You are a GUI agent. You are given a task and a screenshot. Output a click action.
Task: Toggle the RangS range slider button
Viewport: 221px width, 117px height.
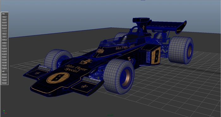[4, 83]
